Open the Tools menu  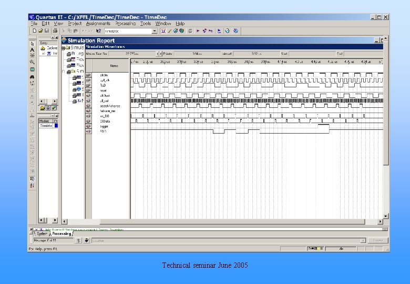coord(146,24)
